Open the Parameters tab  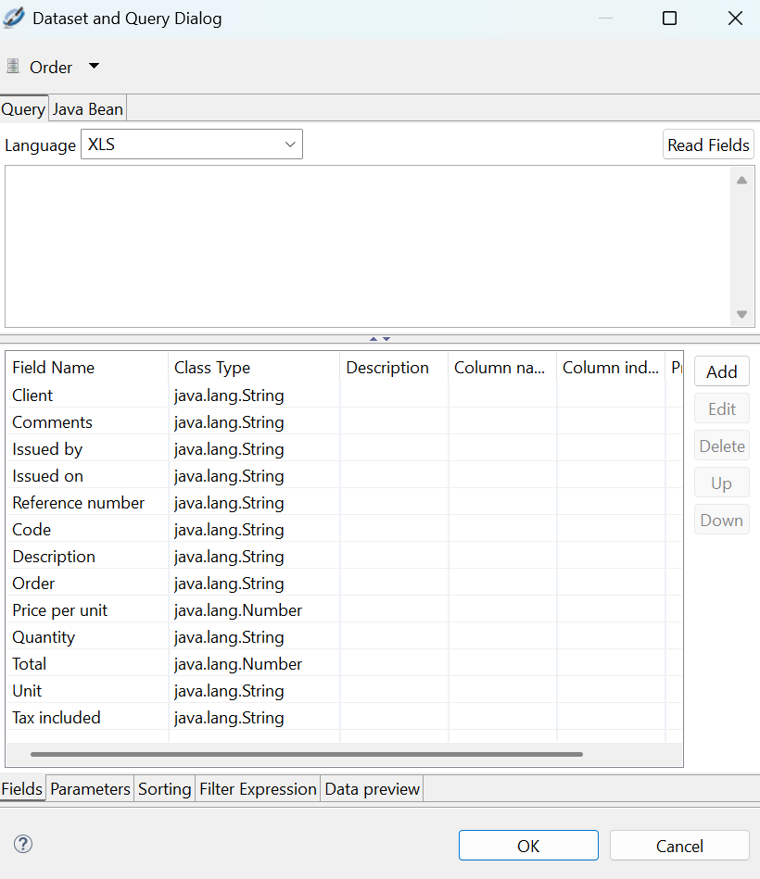point(90,788)
